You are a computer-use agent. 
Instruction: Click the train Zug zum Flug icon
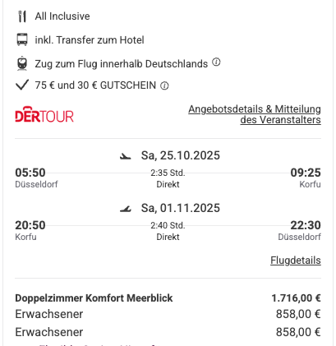pos(22,63)
